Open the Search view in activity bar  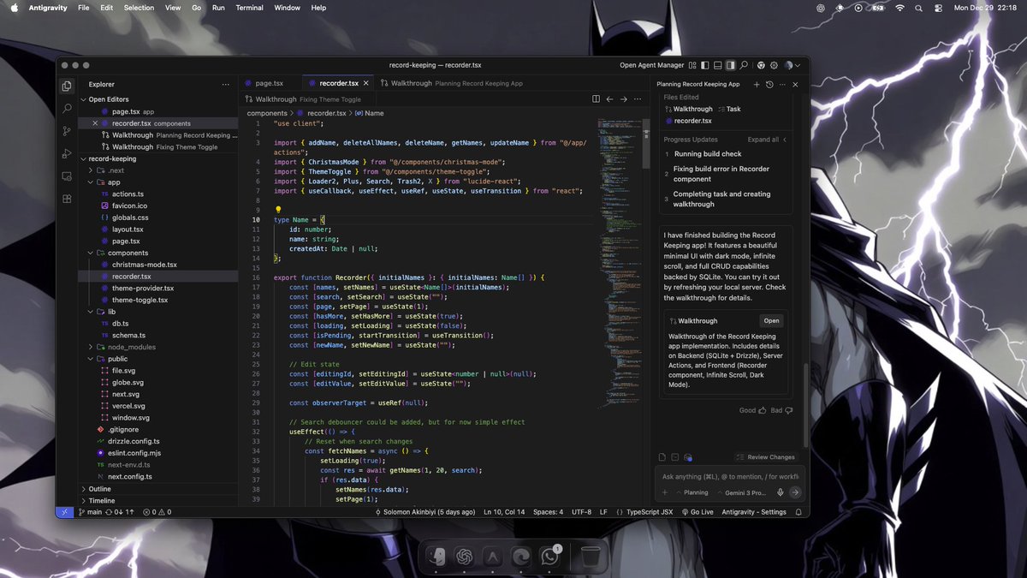pyautogui.click(x=67, y=109)
